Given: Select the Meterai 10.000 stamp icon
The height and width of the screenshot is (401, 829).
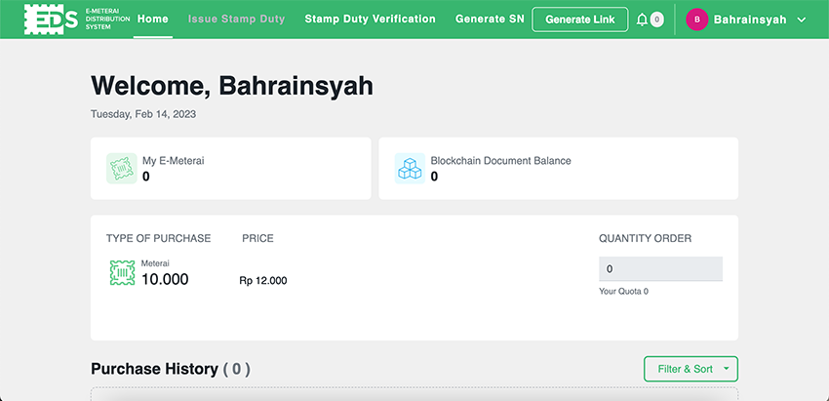Looking at the screenshot, I should coord(122,273).
